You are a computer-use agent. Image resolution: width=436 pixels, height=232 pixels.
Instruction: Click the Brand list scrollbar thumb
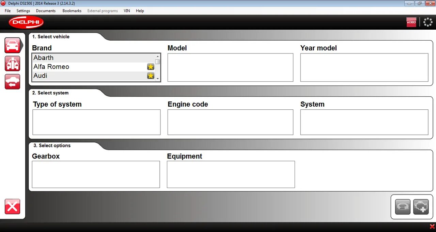[x=157, y=62]
